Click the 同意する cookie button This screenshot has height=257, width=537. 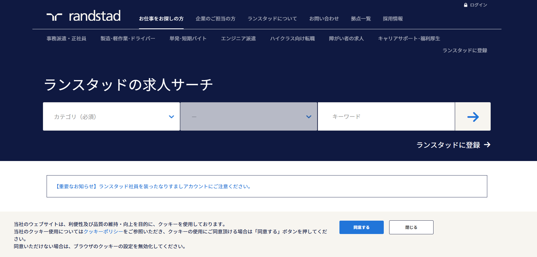click(x=361, y=227)
